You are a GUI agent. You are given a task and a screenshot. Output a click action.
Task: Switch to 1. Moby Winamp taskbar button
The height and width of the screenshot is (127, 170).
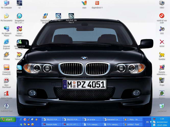pyautogui.click(x=132, y=120)
